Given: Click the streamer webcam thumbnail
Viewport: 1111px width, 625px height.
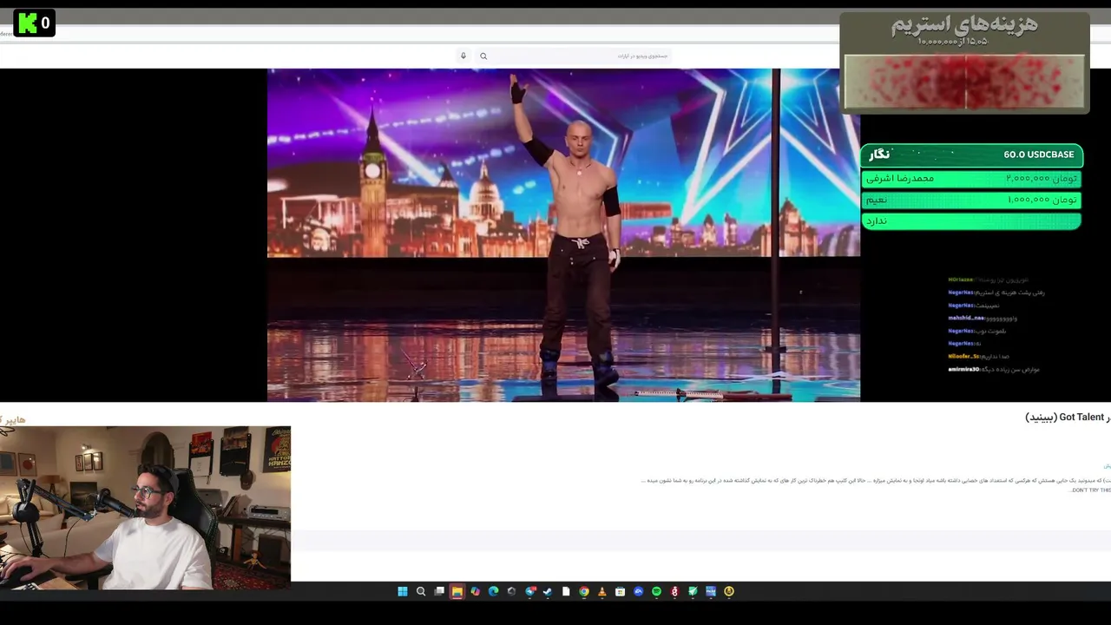Looking at the screenshot, I should click(145, 508).
